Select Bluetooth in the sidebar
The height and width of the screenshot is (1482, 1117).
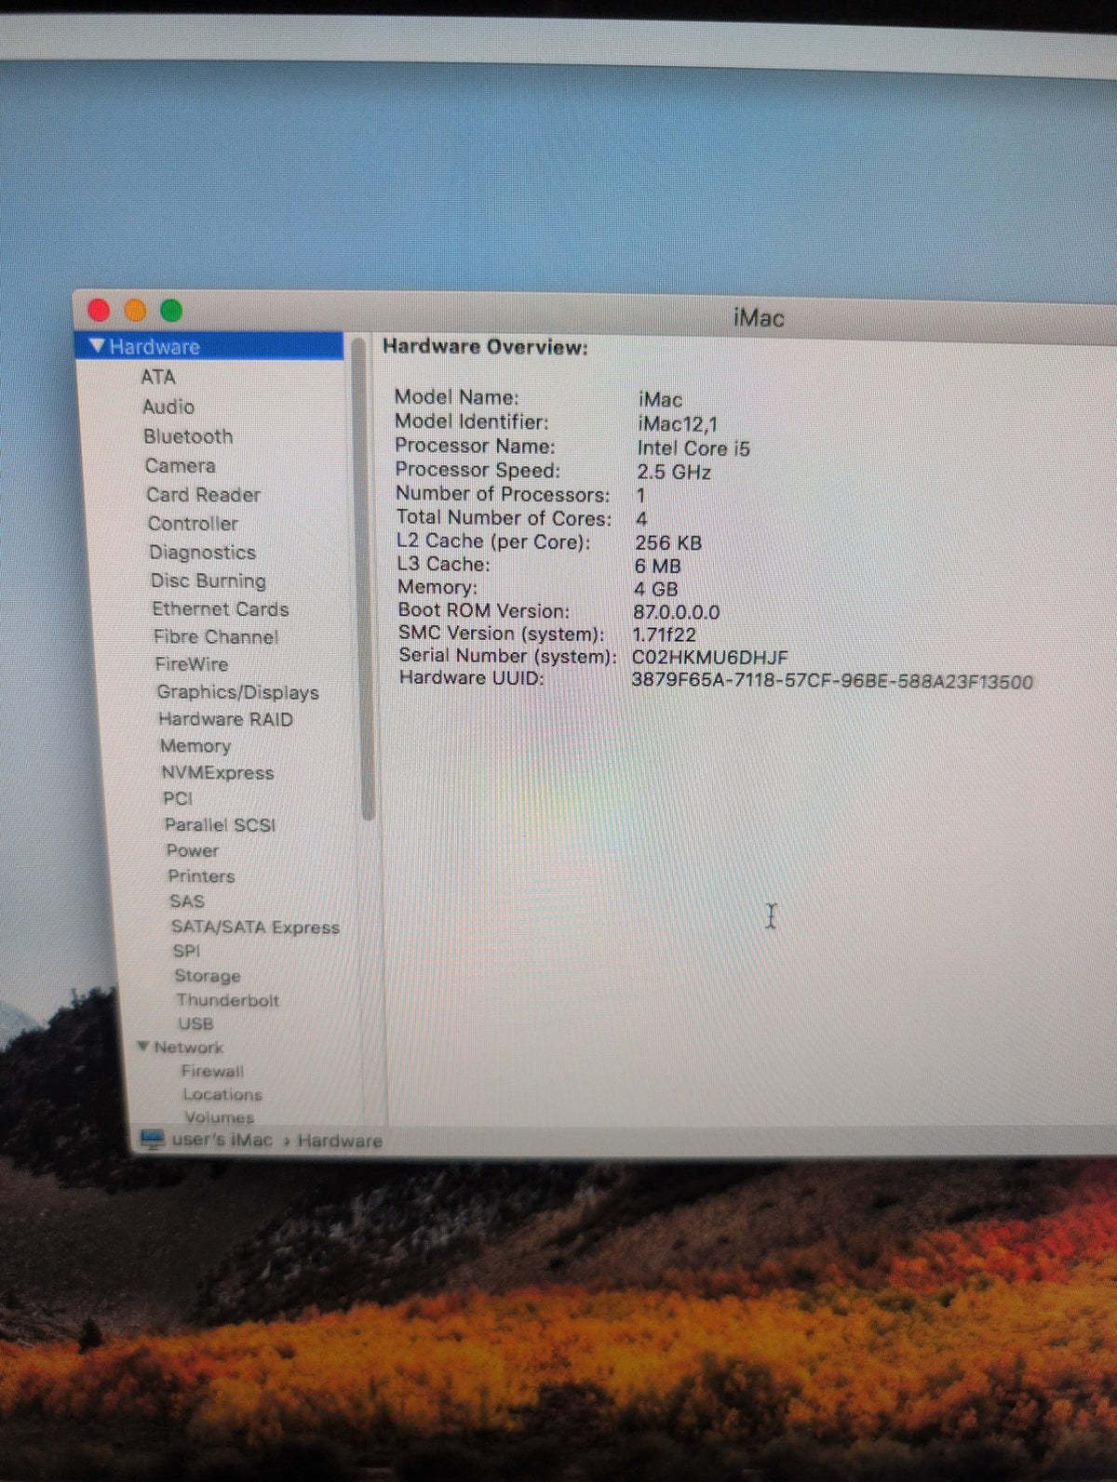pos(188,436)
